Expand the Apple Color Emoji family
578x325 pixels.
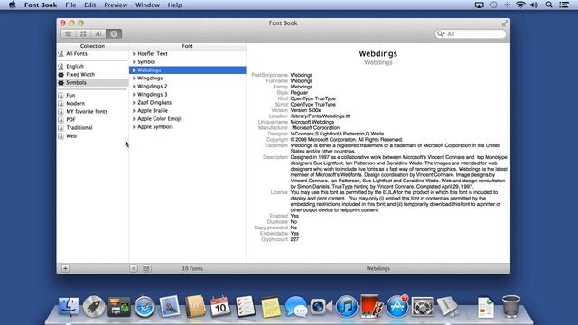(x=135, y=118)
